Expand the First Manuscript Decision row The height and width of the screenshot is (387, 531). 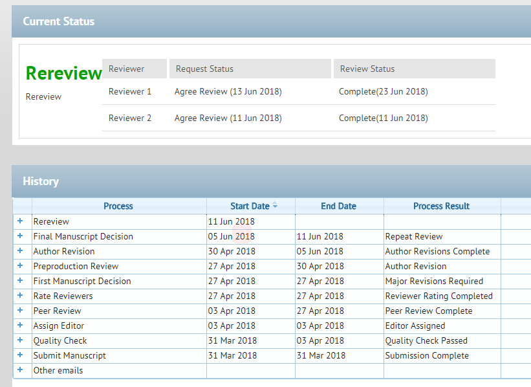[20, 281]
